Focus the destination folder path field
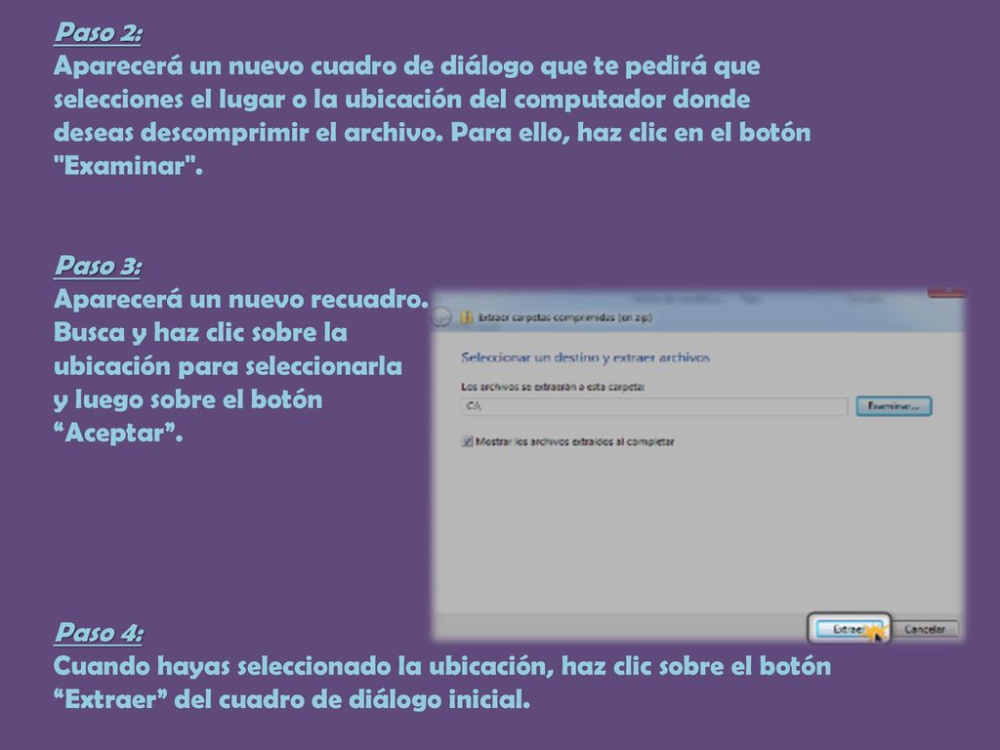1000x750 pixels. pyautogui.click(x=654, y=406)
